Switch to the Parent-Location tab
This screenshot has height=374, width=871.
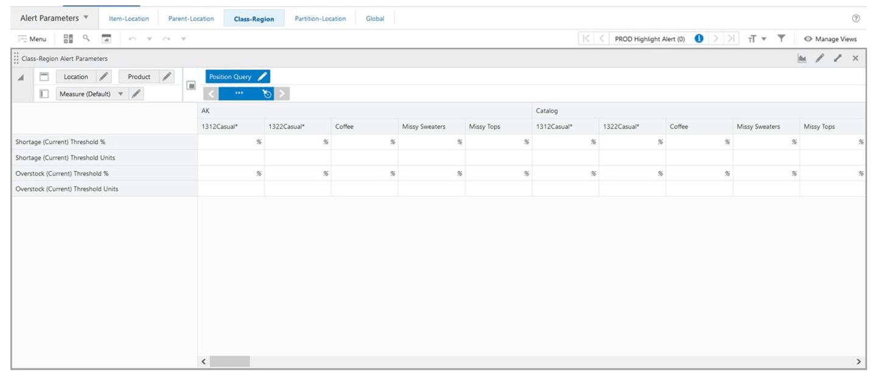click(x=191, y=18)
